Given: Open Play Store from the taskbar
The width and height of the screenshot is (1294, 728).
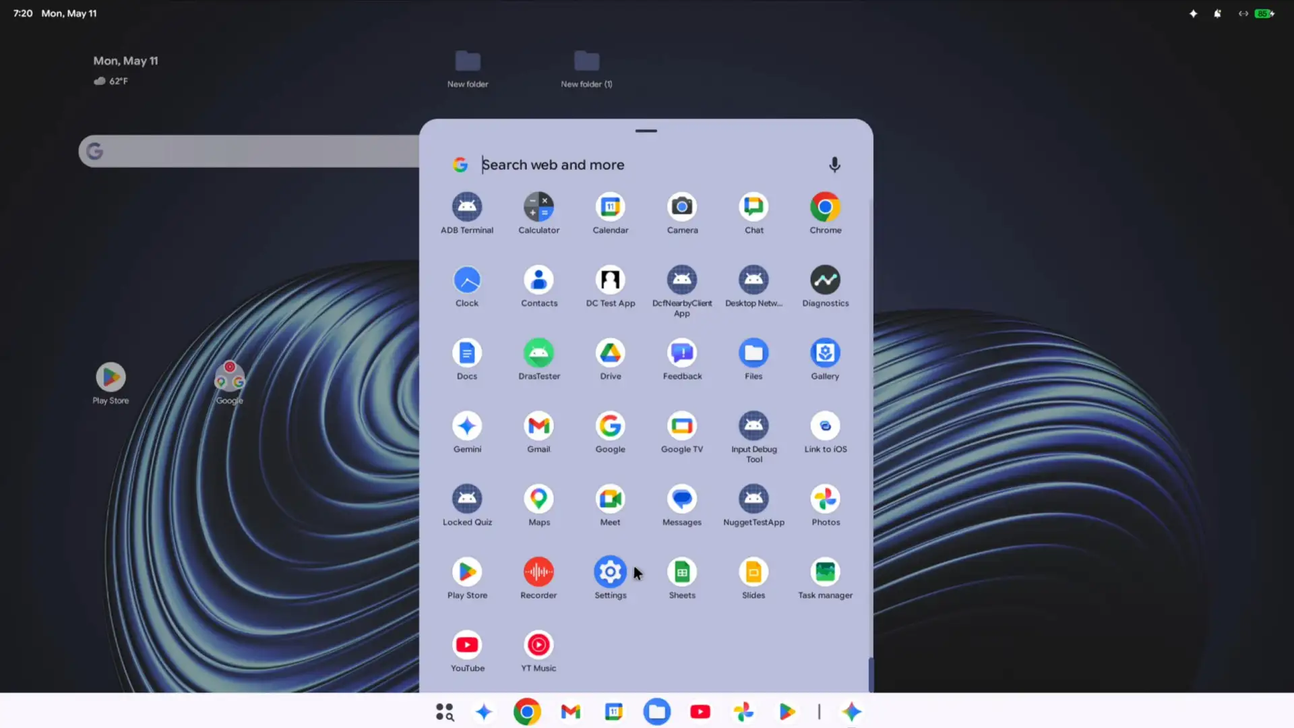Looking at the screenshot, I should point(787,712).
